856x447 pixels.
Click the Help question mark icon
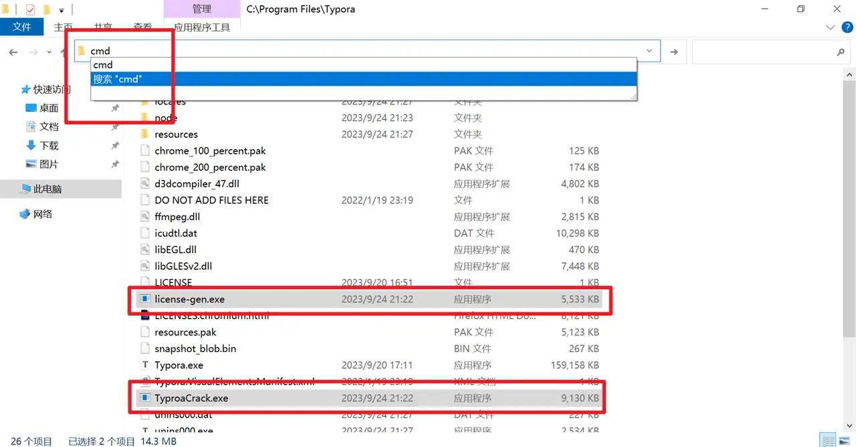coord(847,27)
